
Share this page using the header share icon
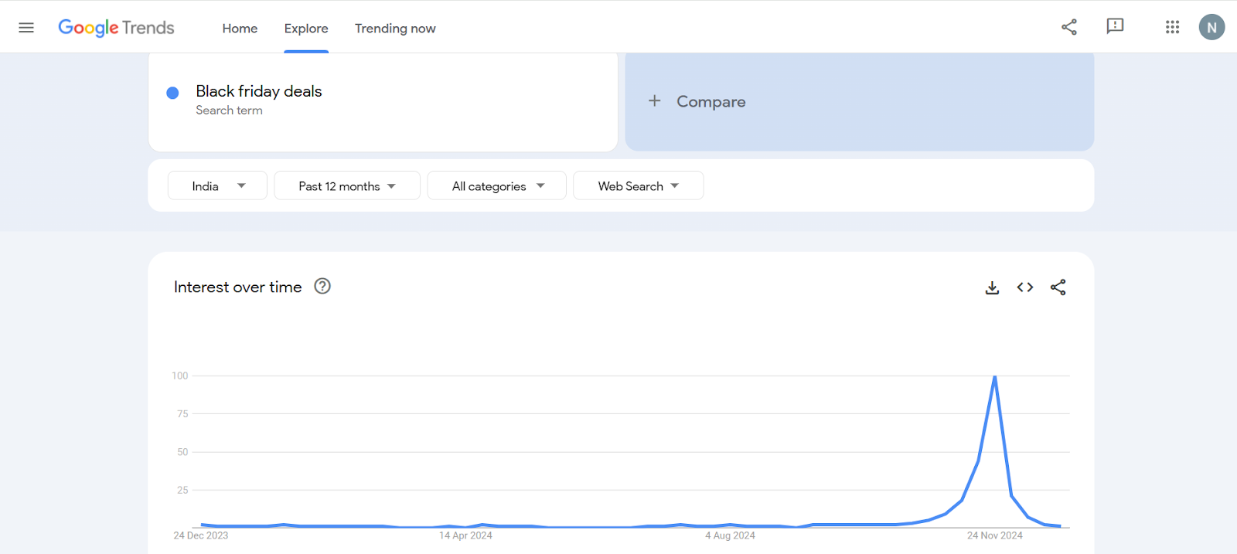pyautogui.click(x=1069, y=27)
